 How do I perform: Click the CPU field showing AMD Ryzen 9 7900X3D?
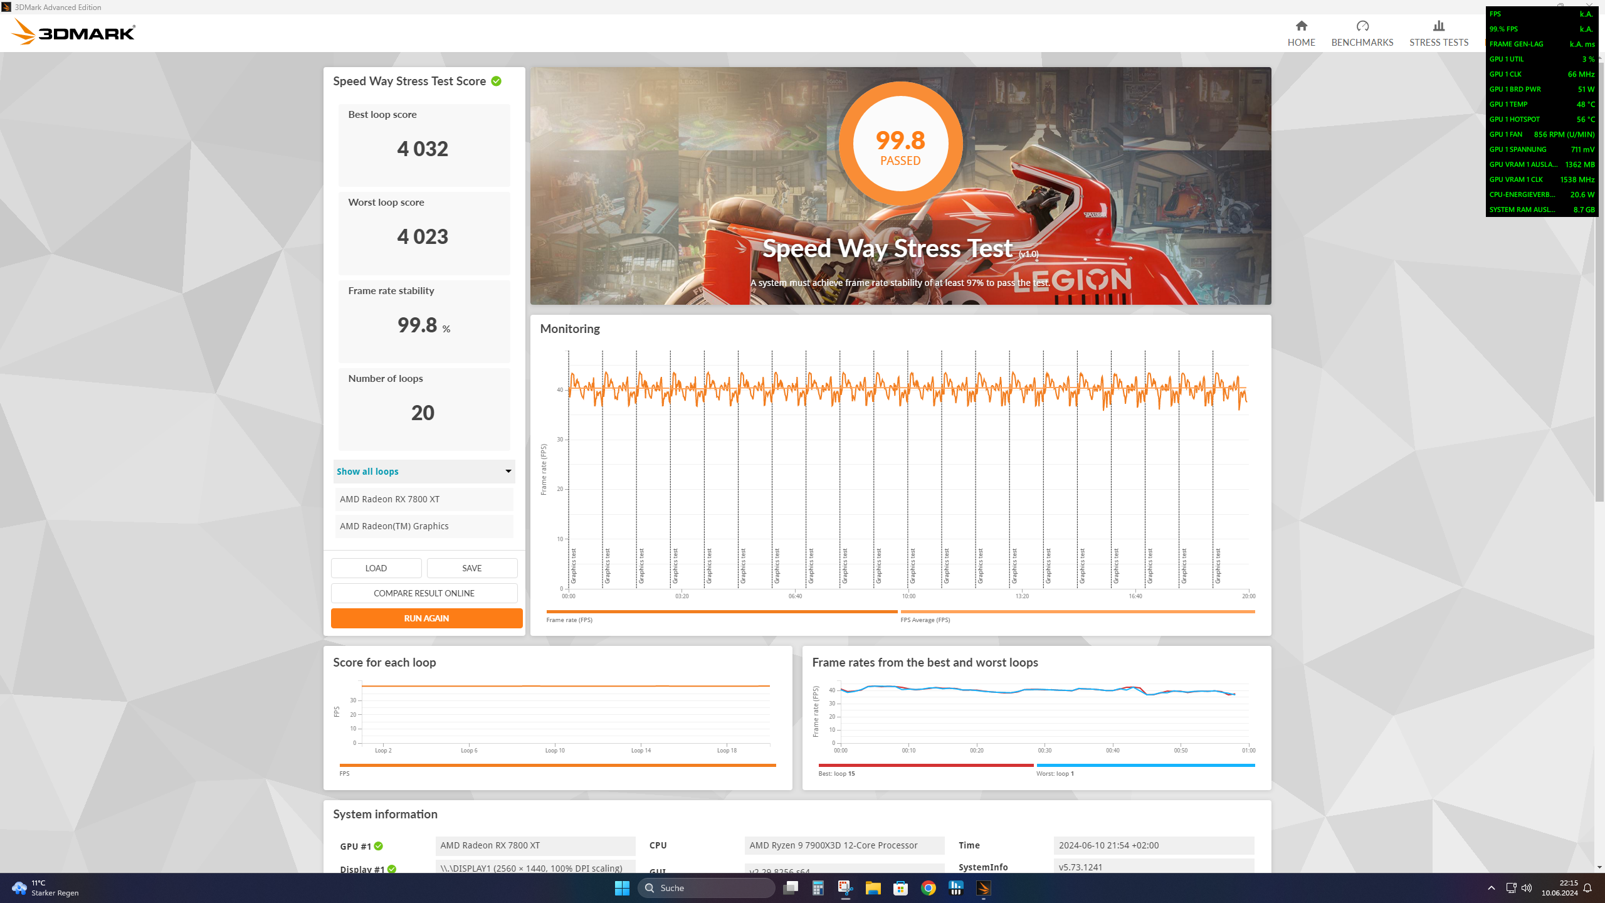point(845,845)
